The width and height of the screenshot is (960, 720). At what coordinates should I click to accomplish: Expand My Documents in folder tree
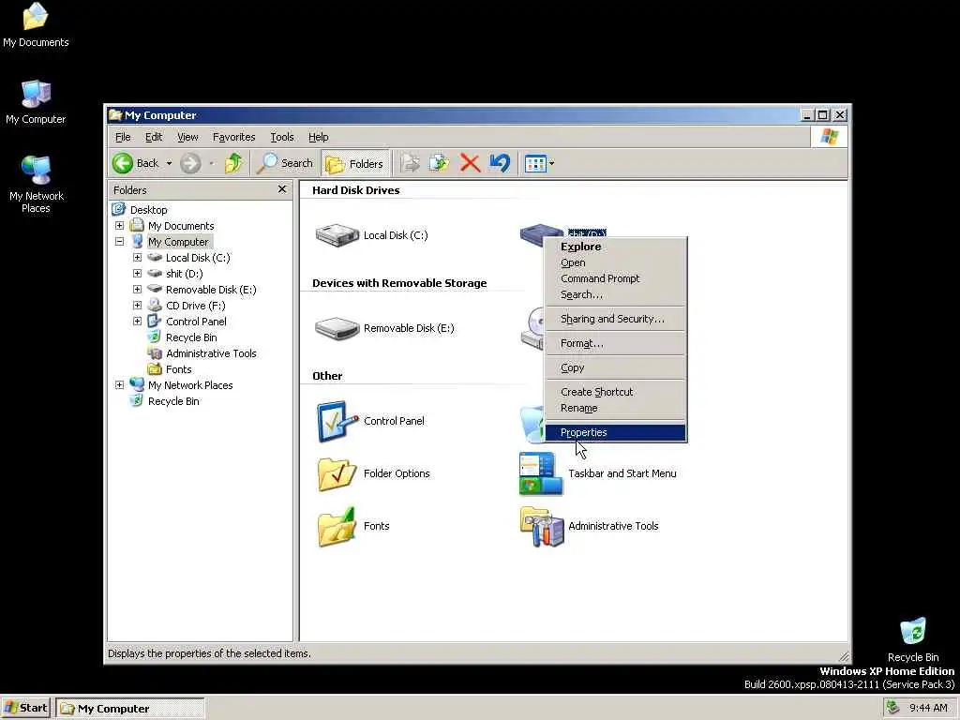point(119,226)
